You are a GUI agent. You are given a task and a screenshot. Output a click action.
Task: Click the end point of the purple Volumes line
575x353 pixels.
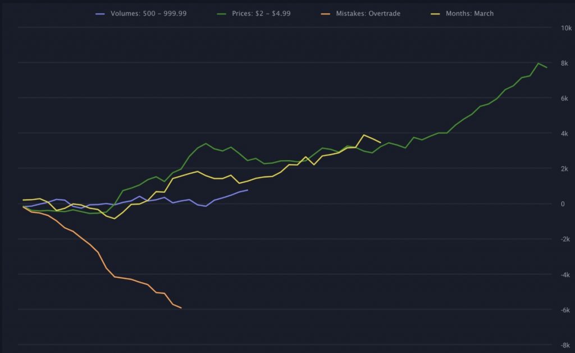[248, 190]
